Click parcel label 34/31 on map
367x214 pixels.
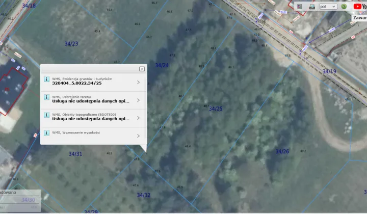[75, 154]
